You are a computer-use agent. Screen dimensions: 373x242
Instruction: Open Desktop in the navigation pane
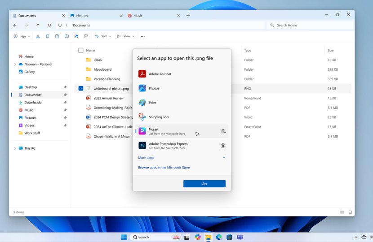click(40, 87)
